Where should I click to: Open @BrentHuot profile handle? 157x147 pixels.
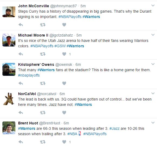(x=50, y=123)
